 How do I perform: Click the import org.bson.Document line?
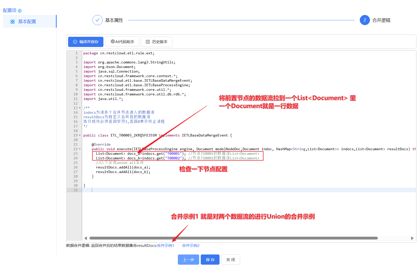[109, 67]
